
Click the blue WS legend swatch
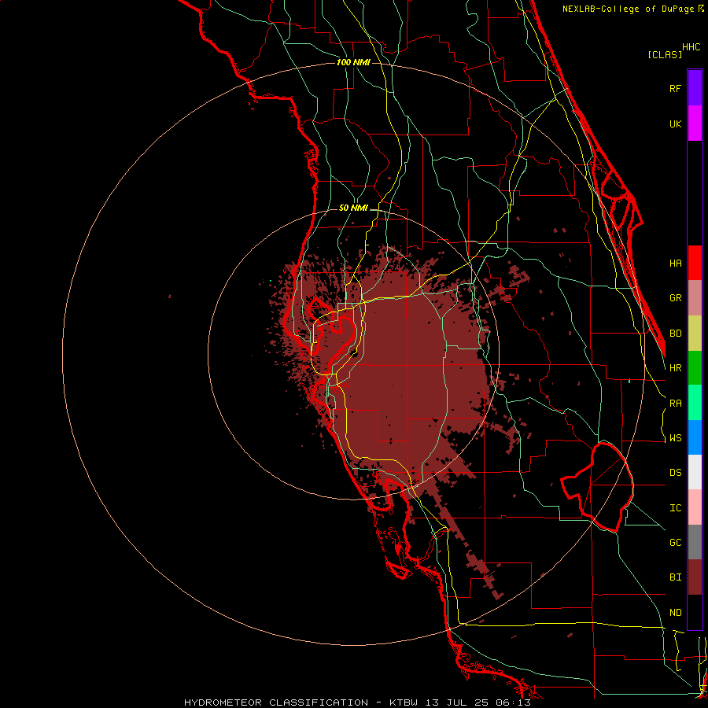point(695,437)
